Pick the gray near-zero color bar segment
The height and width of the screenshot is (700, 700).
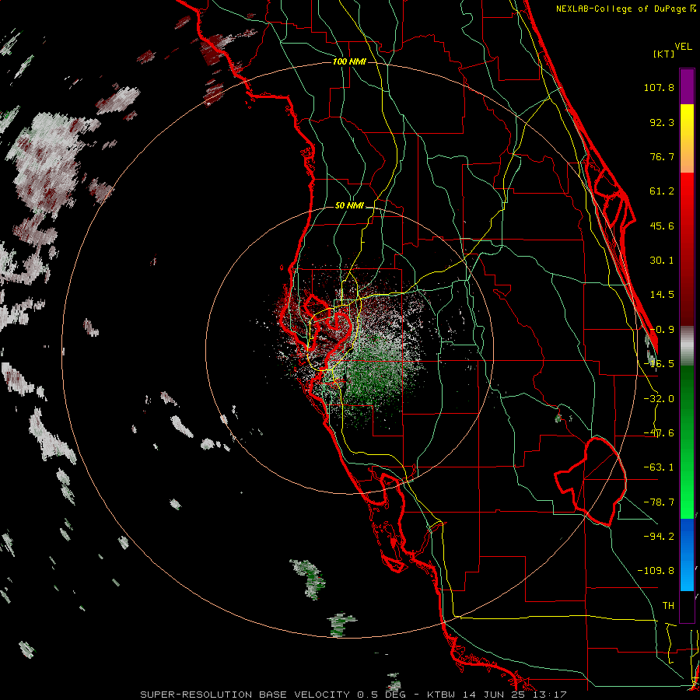tap(687, 346)
